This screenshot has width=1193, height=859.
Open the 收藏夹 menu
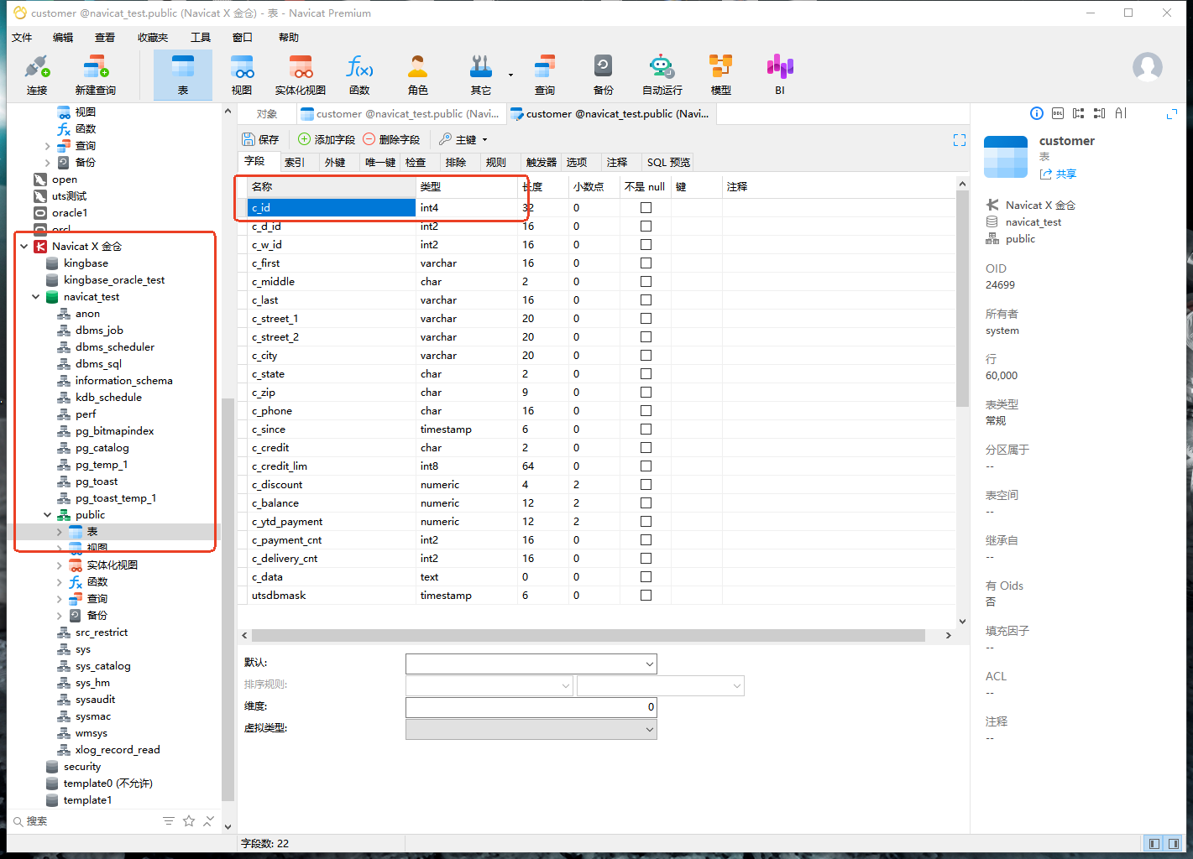tap(153, 37)
